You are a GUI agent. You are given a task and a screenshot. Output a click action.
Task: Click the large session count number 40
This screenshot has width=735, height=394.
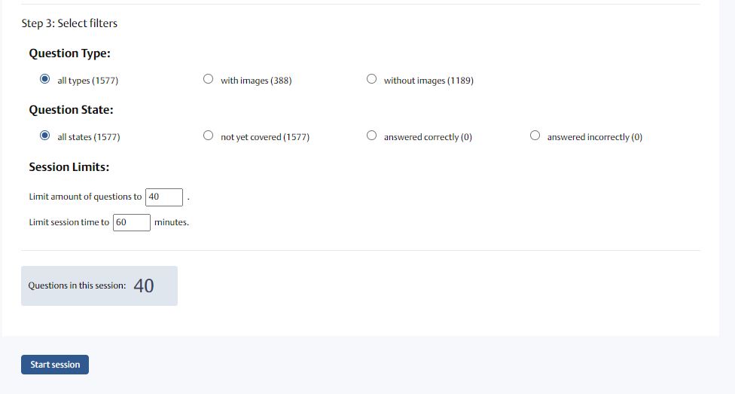[144, 286]
